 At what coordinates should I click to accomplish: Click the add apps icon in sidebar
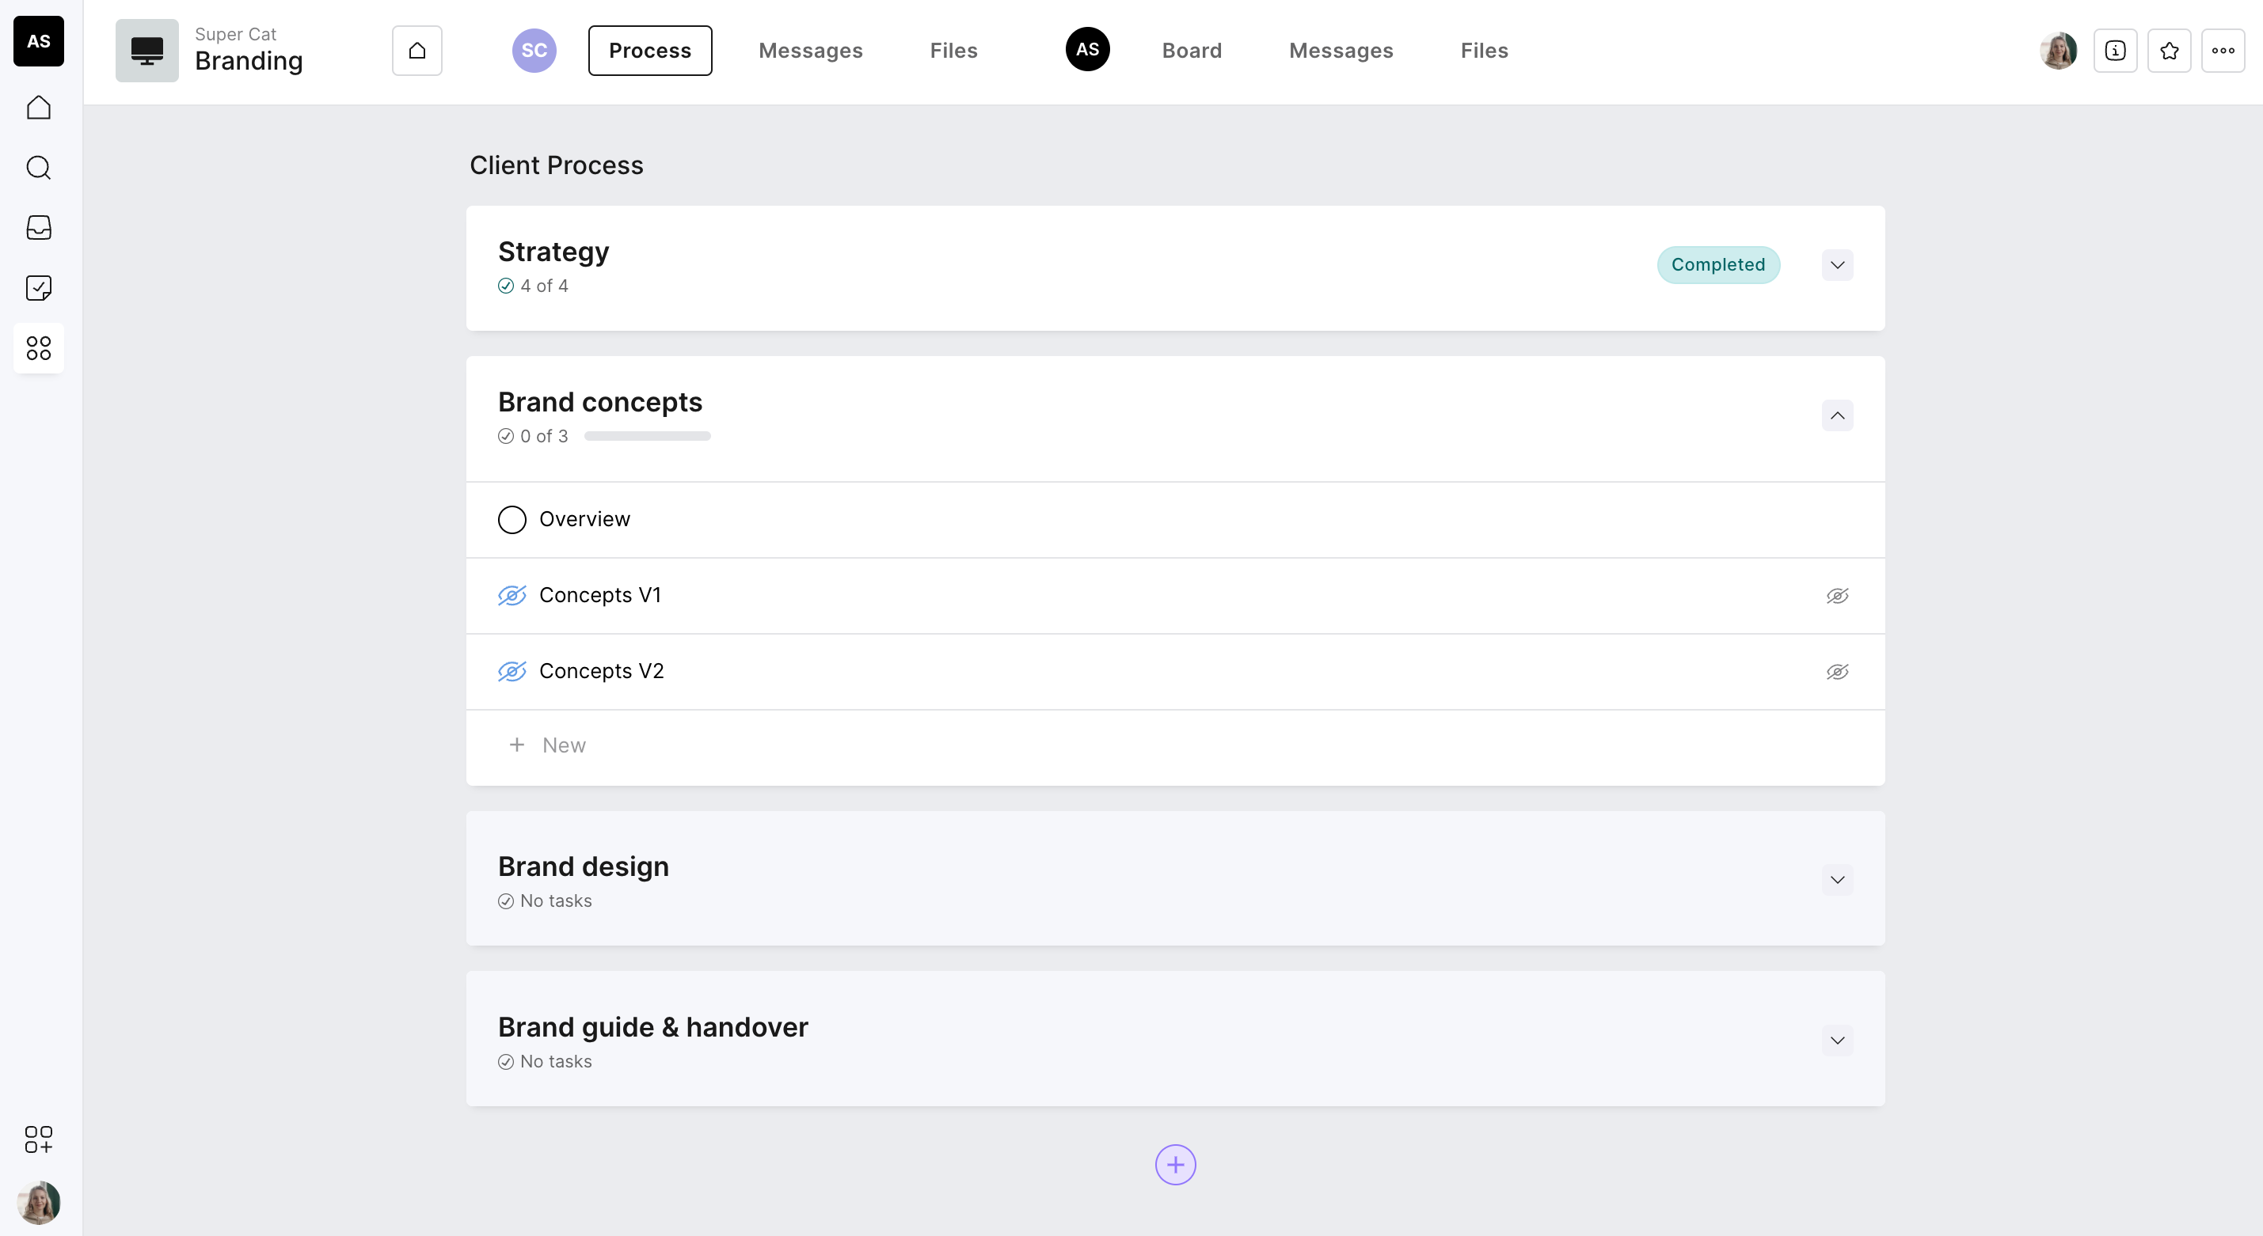coord(39,1139)
